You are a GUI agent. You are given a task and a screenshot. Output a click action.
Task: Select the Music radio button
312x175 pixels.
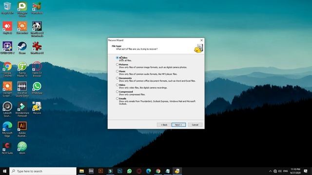coord(117,71)
